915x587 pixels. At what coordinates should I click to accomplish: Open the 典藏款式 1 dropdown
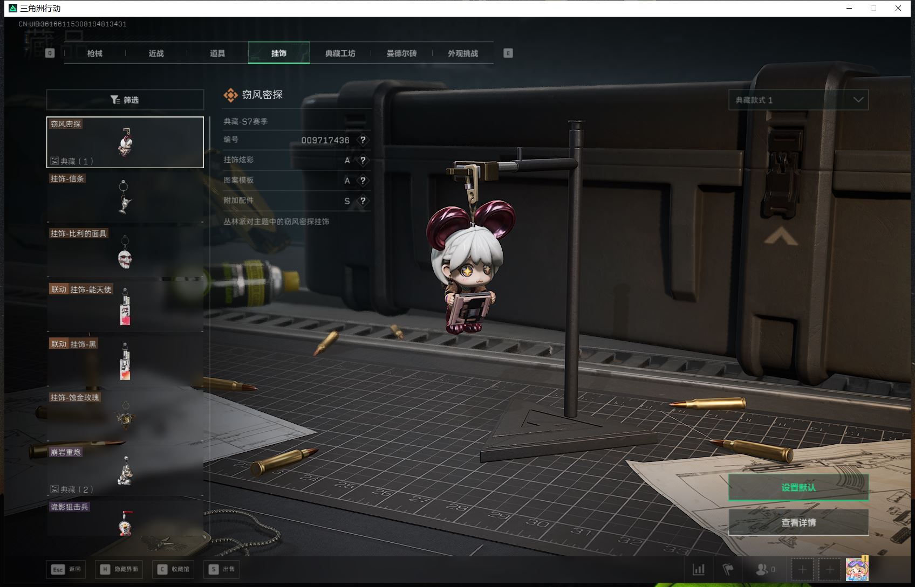coord(798,99)
